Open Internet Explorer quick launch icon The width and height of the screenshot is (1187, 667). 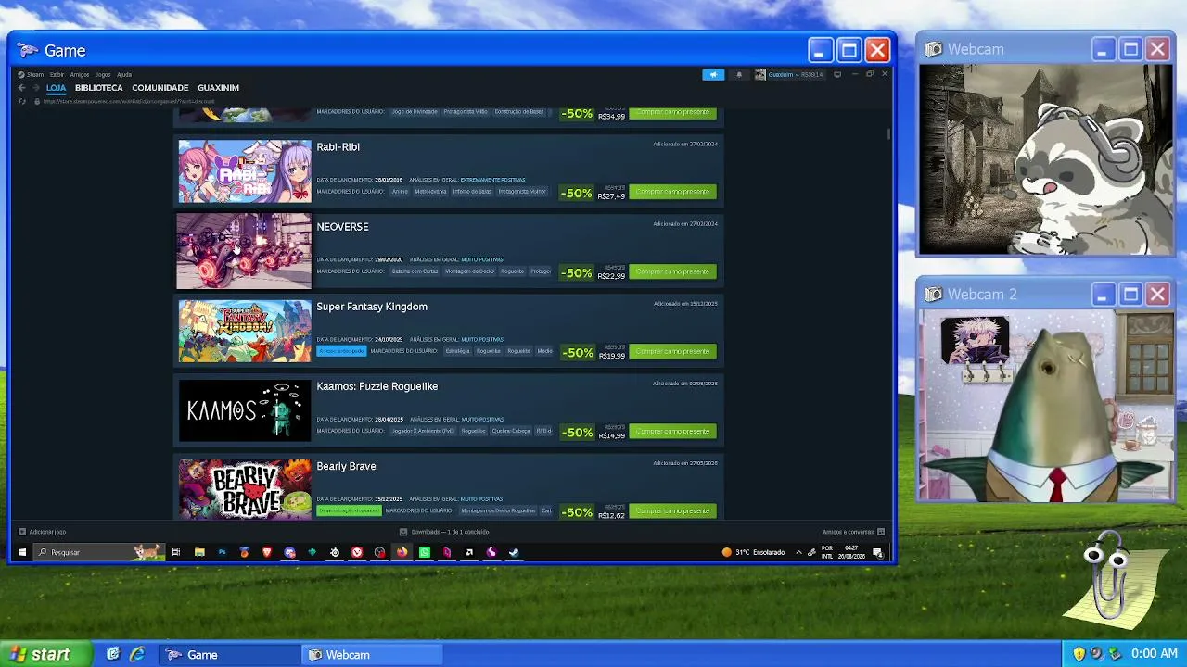pyautogui.click(x=137, y=654)
